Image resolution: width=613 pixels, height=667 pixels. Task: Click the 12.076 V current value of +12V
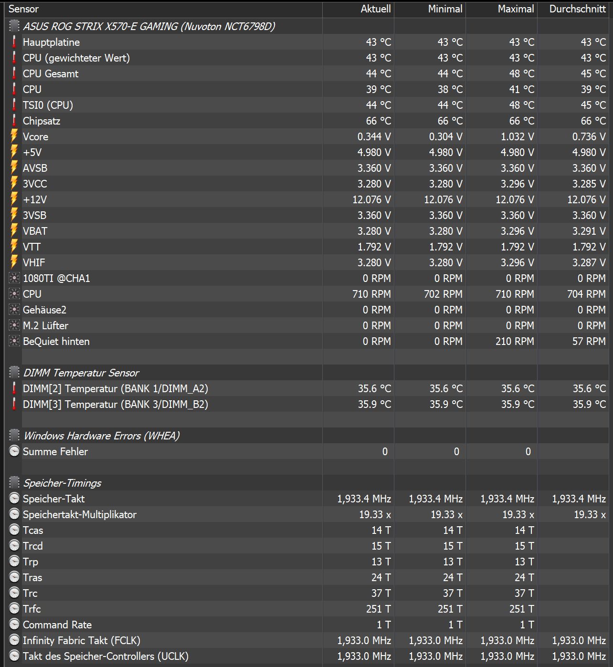click(371, 199)
